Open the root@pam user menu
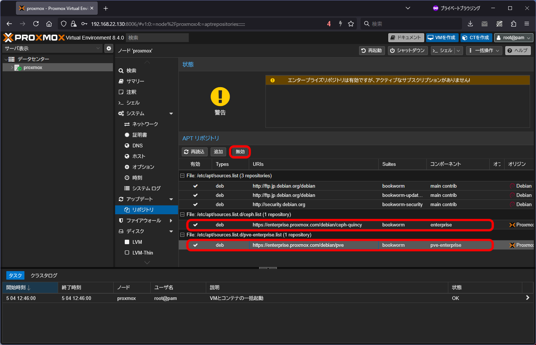The width and height of the screenshot is (536, 345). click(514, 38)
